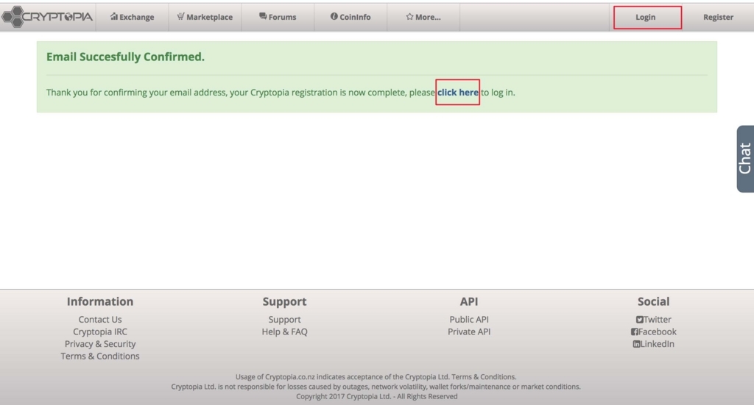Expand the More... menu
Viewport: 754px width, 405px height.
tap(423, 17)
